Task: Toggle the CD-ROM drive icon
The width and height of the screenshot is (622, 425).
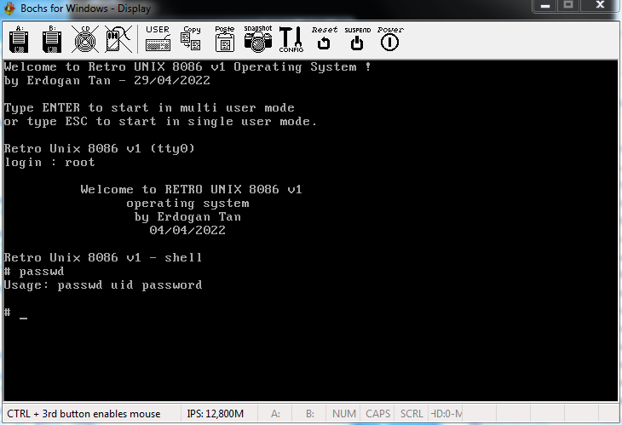Action: click(x=84, y=39)
